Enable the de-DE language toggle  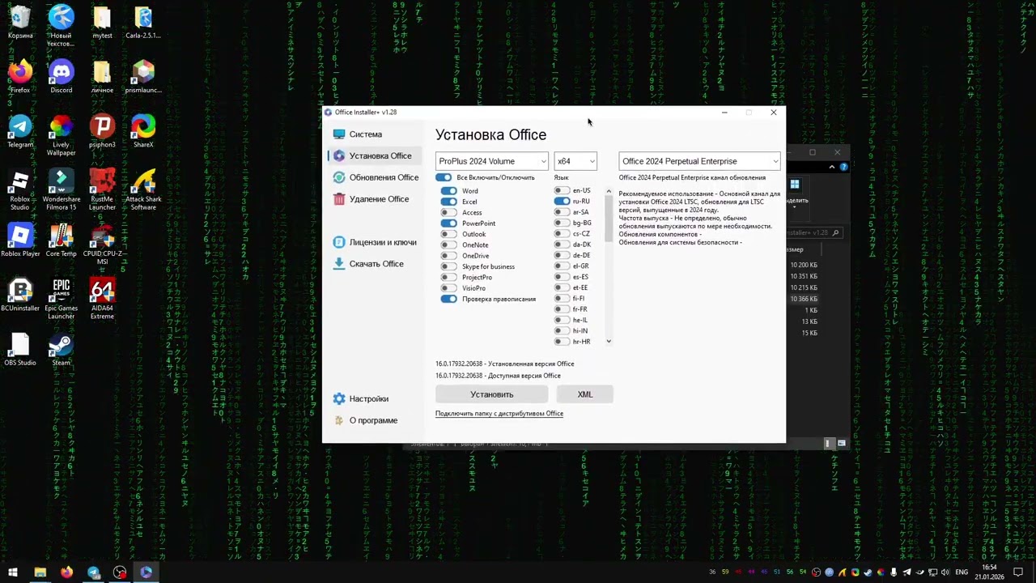(562, 255)
